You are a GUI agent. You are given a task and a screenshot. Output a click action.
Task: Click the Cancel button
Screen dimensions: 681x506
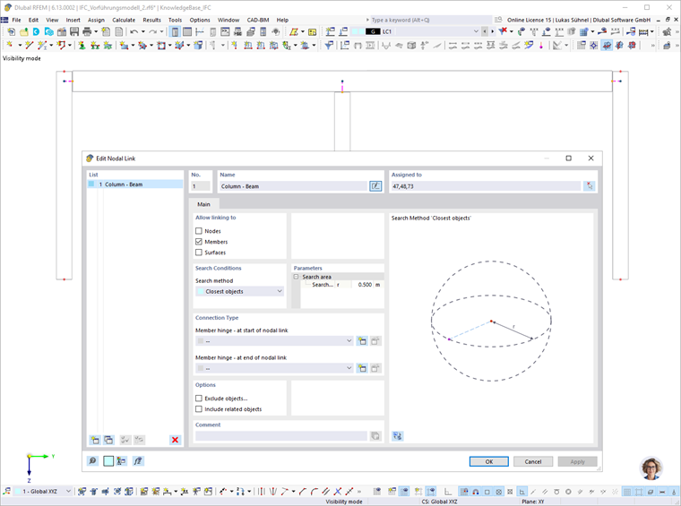[533, 462]
